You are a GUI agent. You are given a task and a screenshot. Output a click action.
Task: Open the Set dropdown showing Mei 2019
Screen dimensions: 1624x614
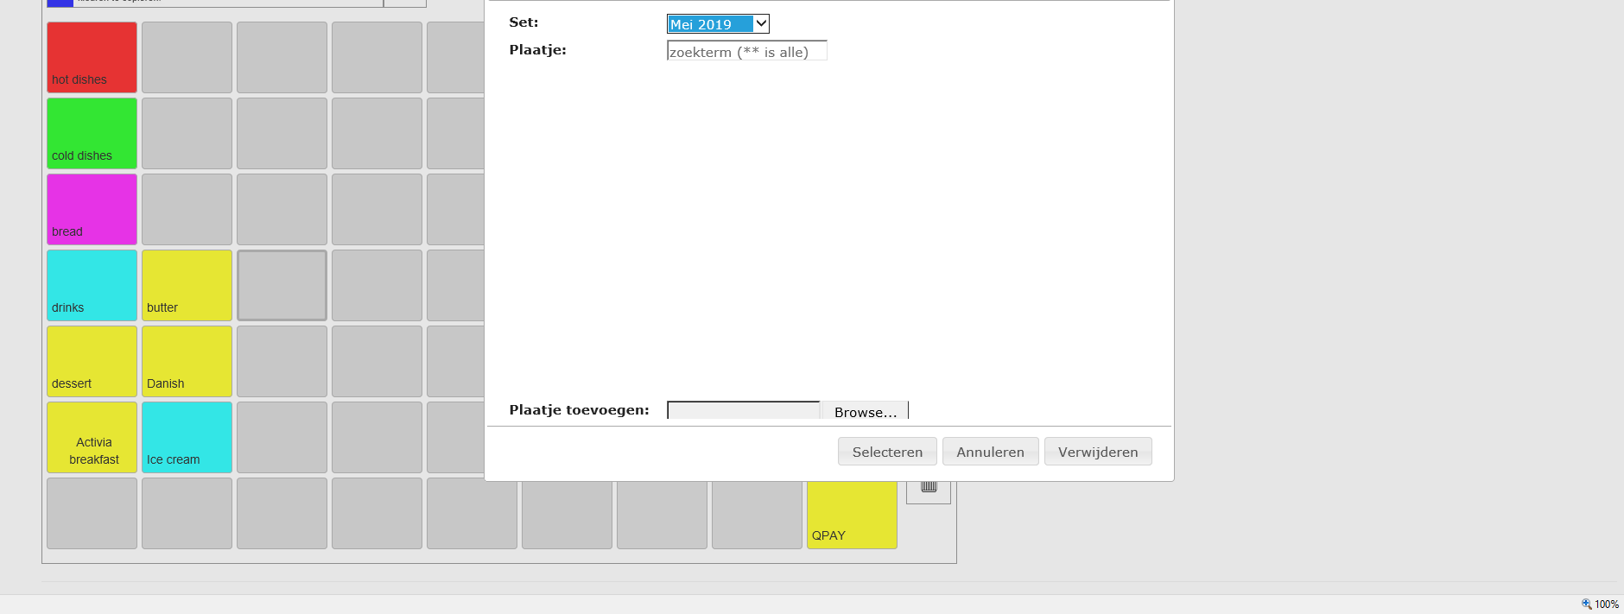[718, 24]
